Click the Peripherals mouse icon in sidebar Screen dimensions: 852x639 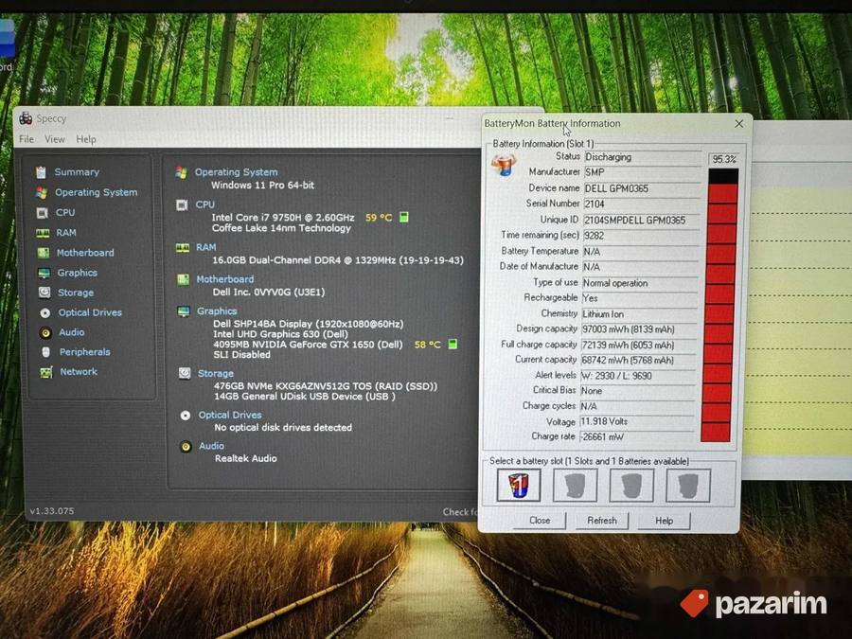46,352
